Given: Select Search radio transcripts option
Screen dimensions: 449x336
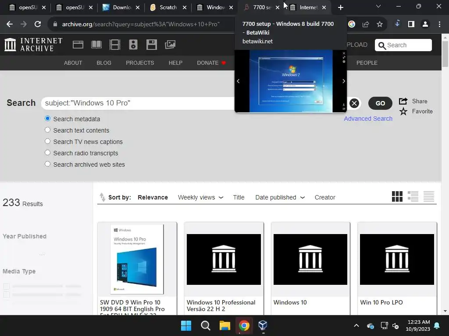Looking at the screenshot, I should pyautogui.click(x=47, y=153).
